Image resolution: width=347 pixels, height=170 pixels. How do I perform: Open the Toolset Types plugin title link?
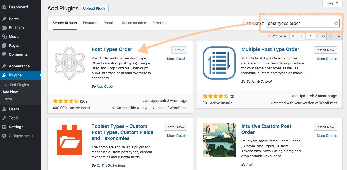tap(122, 132)
